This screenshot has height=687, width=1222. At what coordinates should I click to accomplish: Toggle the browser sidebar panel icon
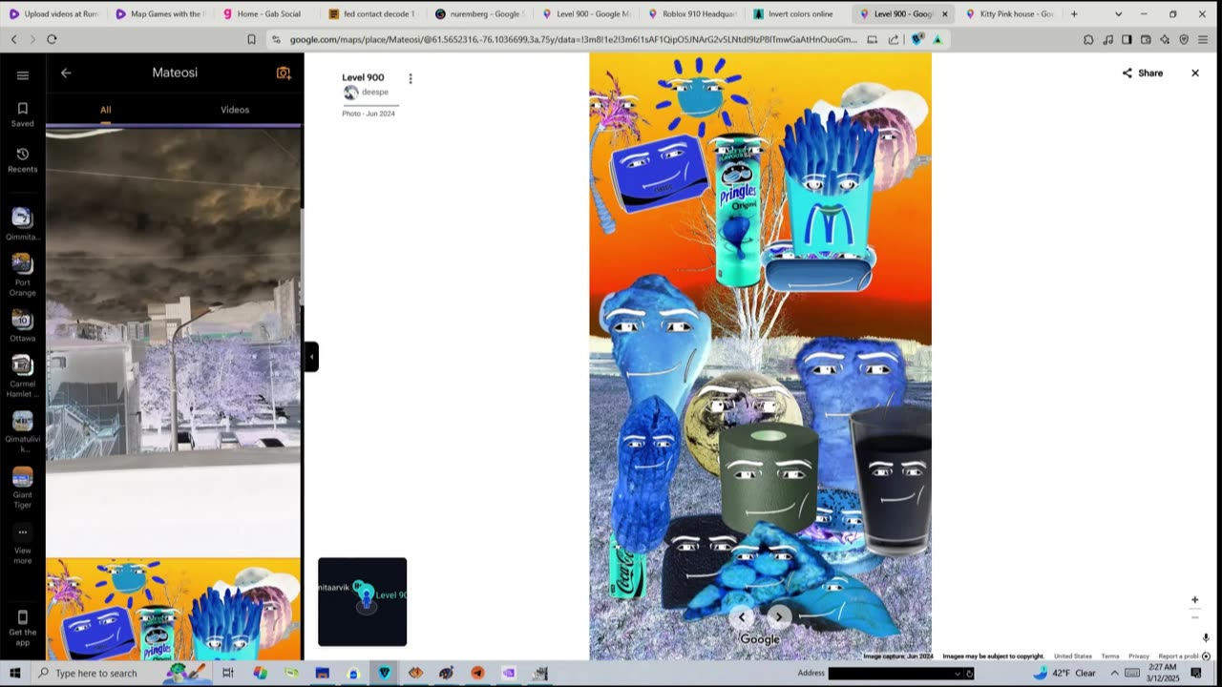pos(1127,39)
